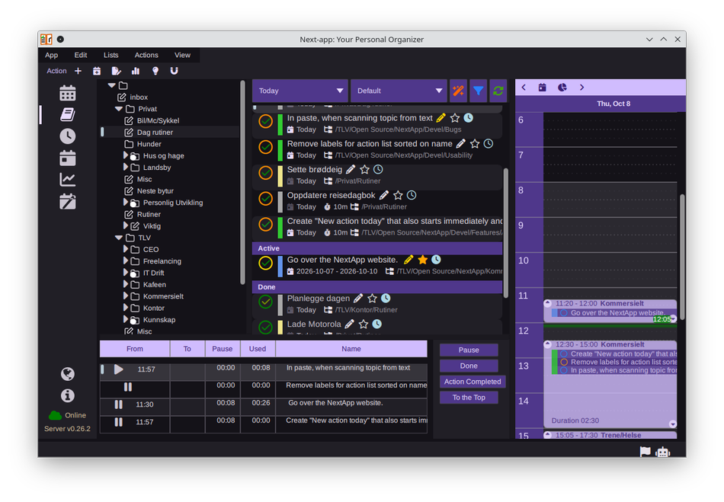Click the 'To the Top' button
Viewport: 724px width, 502px height.
pyautogui.click(x=469, y=398)
